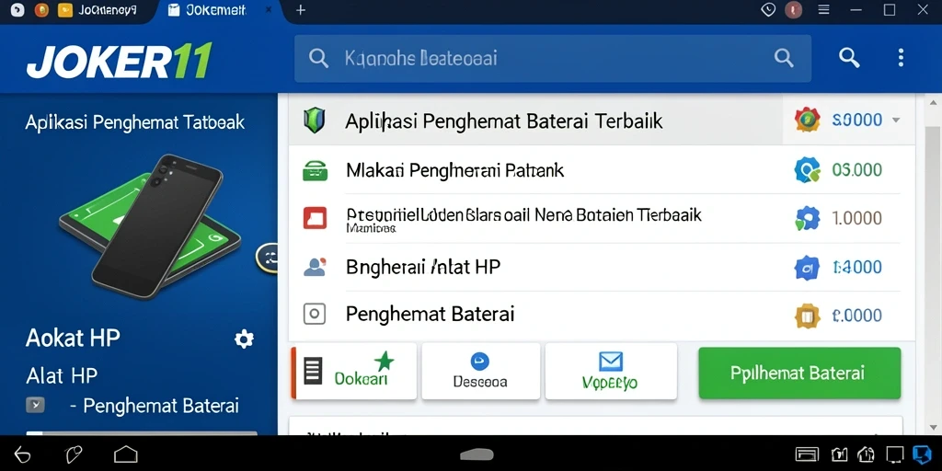Click the green Ppilhemat Baterai button
The height and width of the screenshot is (471, 942).
click(x=799, y=373)
